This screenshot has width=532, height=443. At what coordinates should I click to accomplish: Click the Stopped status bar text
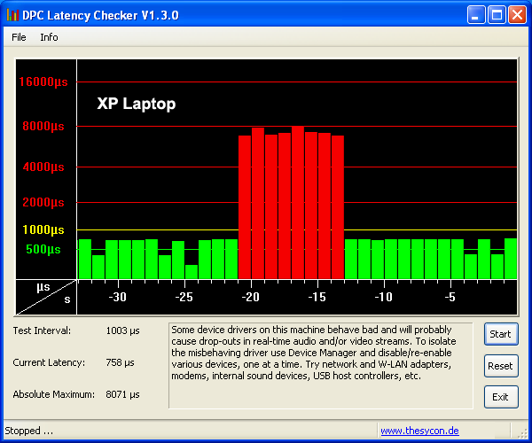point(29,431)
